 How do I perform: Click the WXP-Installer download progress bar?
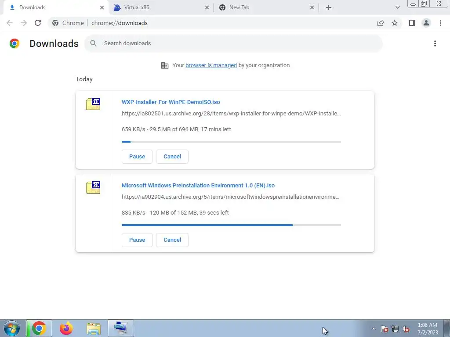(231, 142)
